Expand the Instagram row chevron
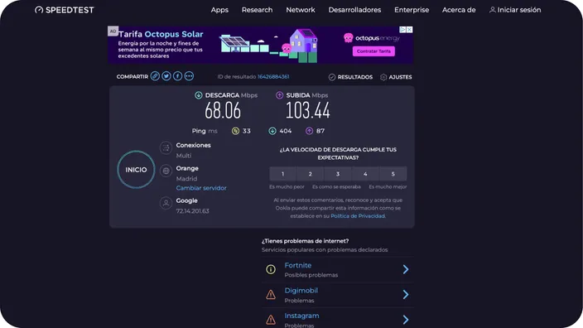The image size is (583, 328). click(406, 320)
